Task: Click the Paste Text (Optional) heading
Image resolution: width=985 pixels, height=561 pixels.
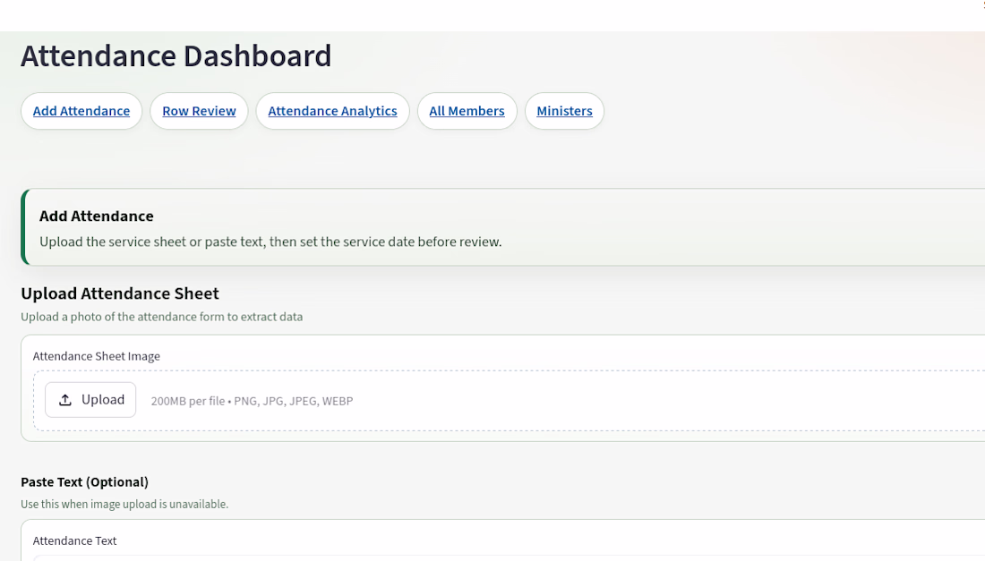Action: pyautogui.click(x=85, y=482)
